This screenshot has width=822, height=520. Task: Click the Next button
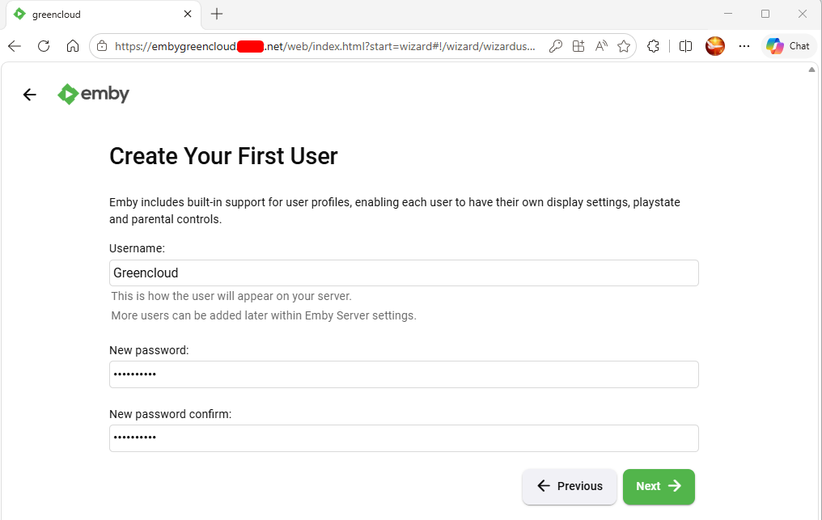click(659, 487)
